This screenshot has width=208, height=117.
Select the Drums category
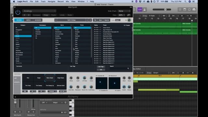pos(23,36)
